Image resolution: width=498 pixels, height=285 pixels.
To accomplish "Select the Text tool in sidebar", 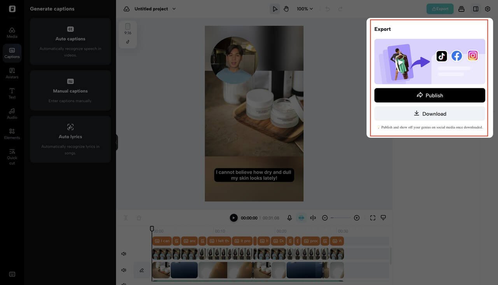I will pos(12,93).
